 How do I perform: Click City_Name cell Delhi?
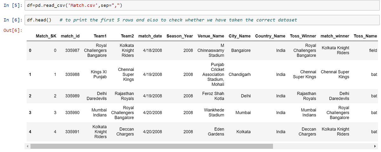point(246,96)
